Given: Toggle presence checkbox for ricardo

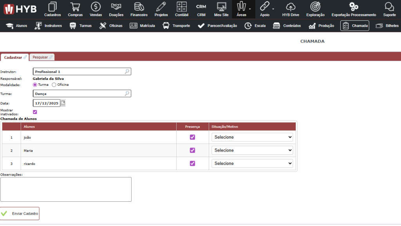Looking at the screenshot, I should pos(192,163).
